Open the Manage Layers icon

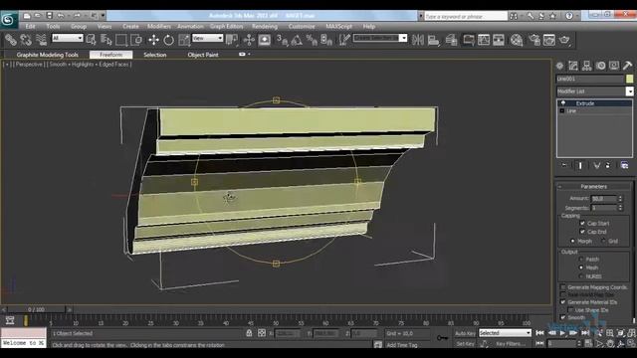[451, 40]
